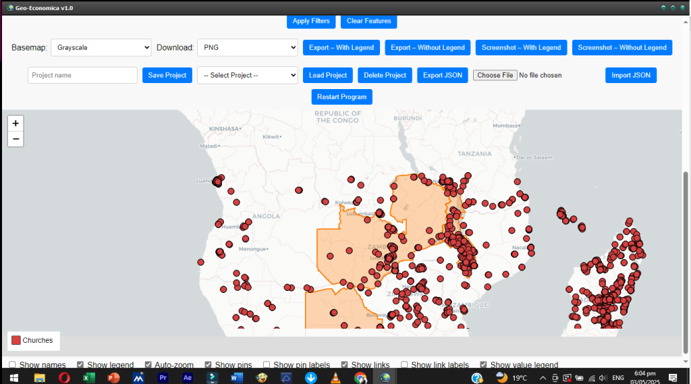This screenshot has height=384, width=691.
Task: Click the Apply Filters button
Action: click(311, 21)
